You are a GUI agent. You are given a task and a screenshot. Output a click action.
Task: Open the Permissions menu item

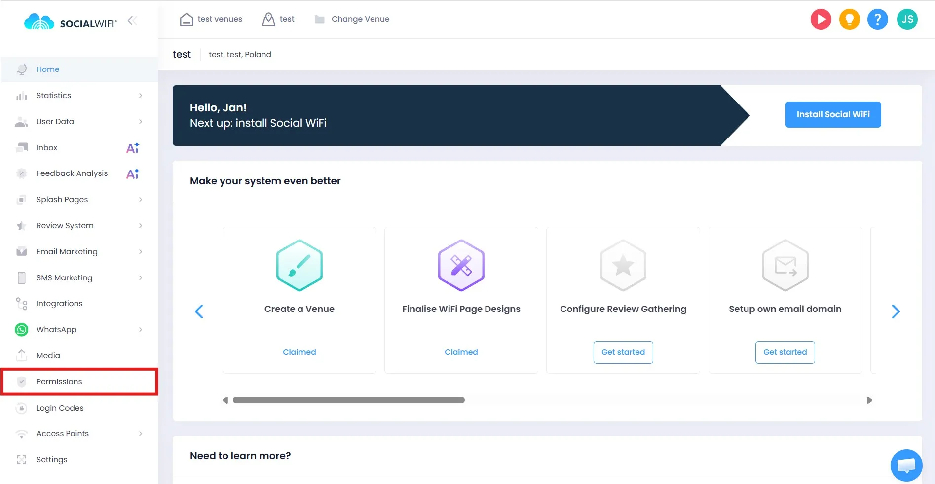pyautogui.click(x=79, y=382)
